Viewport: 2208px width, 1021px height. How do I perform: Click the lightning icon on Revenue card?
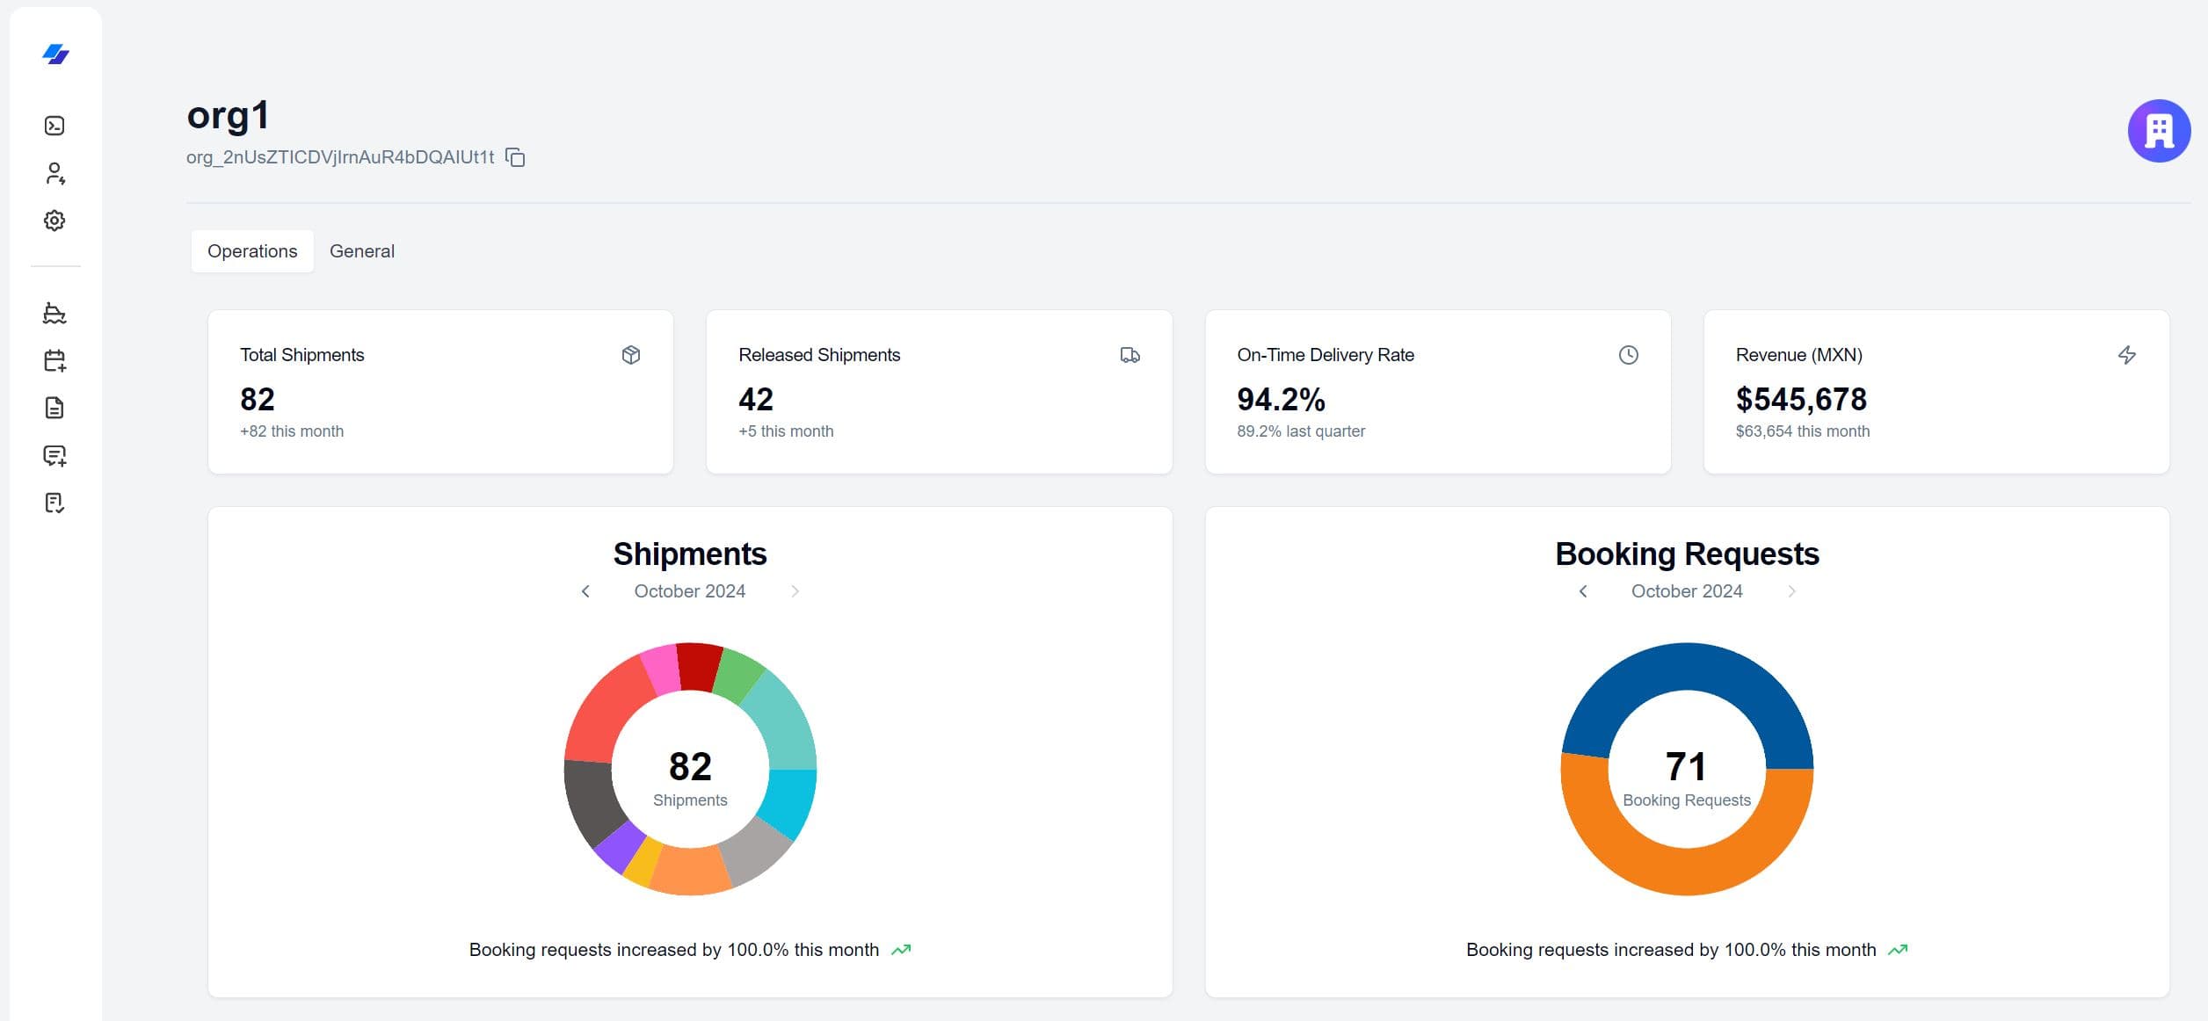[x=2128, y=355]
